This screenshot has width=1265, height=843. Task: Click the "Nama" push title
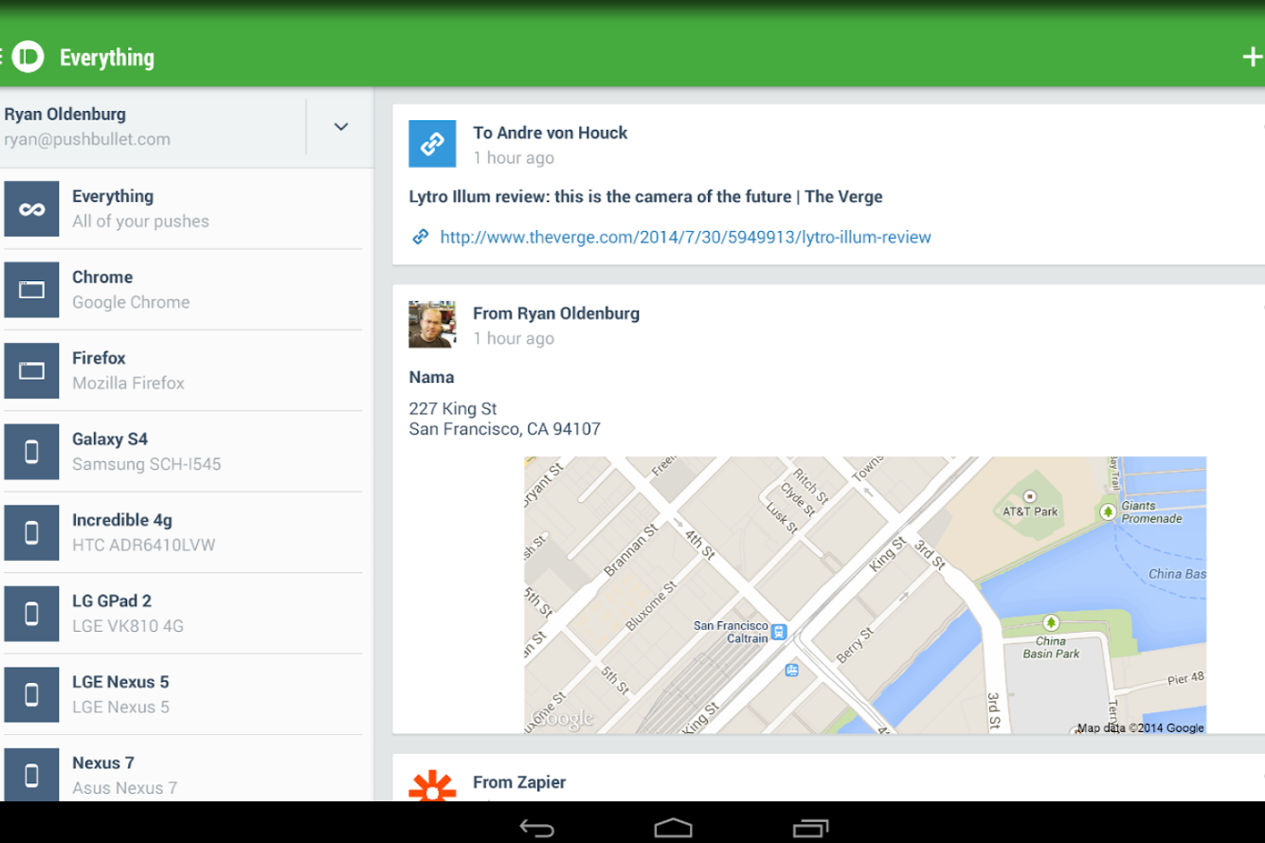pyautogui.click(x=431, y=377)
